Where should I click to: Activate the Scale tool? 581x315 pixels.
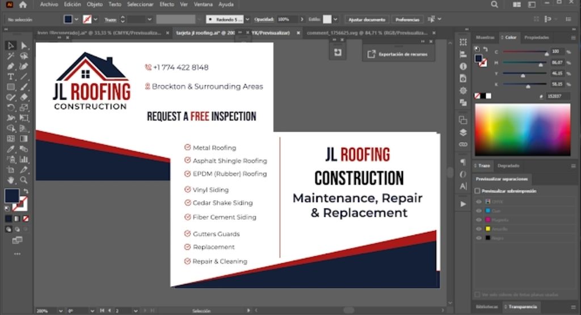tap(24, 108)
